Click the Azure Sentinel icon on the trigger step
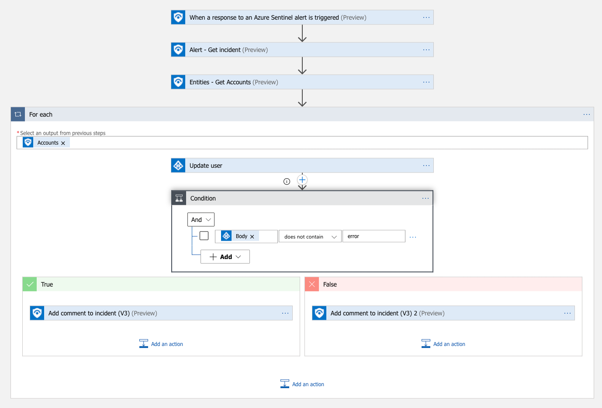The image size is (602, 408). pos(178,17)
